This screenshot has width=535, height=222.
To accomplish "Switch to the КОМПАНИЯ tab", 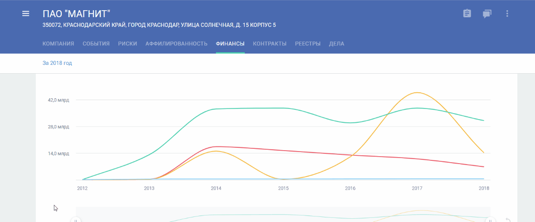I will coord(59,44).
